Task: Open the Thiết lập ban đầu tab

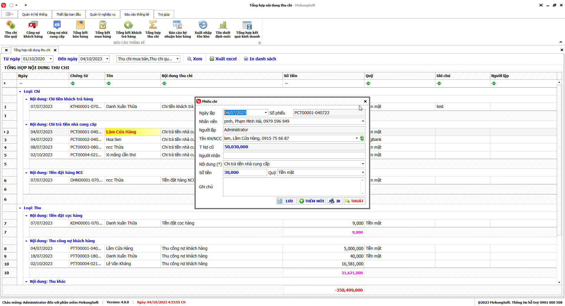Action: pyautogui.click(x=69, y=14)
